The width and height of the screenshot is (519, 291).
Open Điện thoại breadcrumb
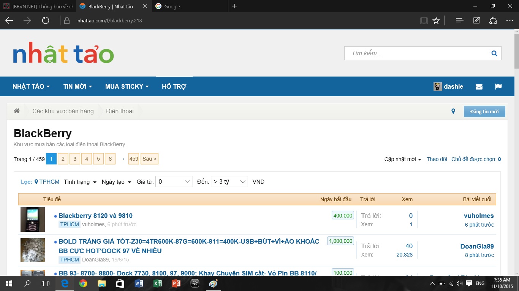tap(120, 111)
